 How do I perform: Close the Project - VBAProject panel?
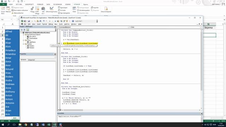(x=55, y=27)
